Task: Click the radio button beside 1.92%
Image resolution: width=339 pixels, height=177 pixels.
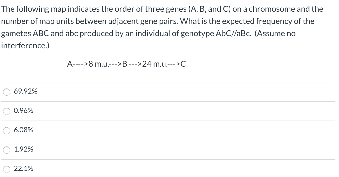Action: [x=6, y=150]
